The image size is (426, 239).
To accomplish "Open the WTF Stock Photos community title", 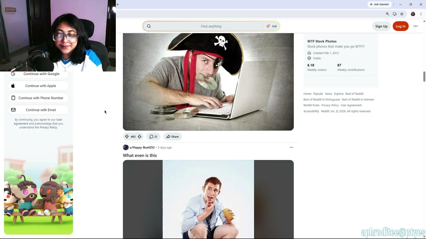I will 322,41.
